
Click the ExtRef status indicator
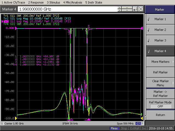(134, 128)
